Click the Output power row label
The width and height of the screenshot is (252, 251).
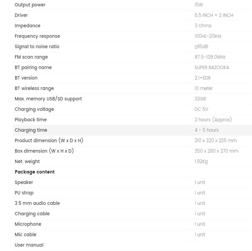click(x=30, y=5)
